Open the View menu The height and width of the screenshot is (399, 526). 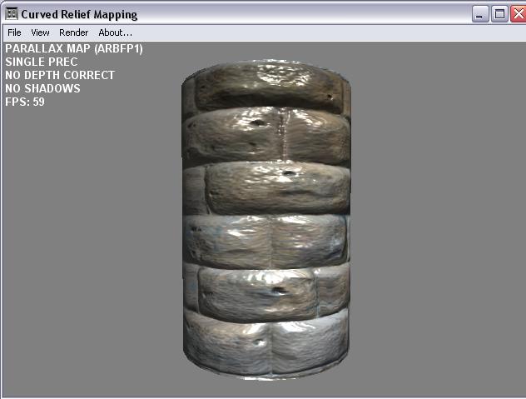coord(40,32)
